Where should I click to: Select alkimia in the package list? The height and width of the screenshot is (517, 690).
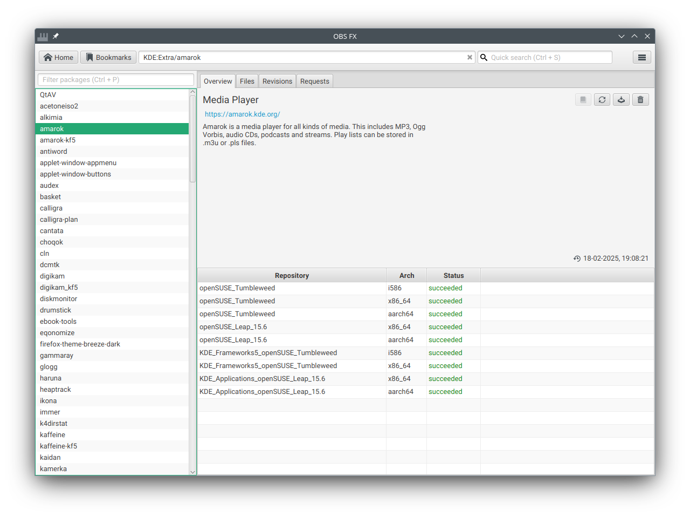tap(112, 118)
